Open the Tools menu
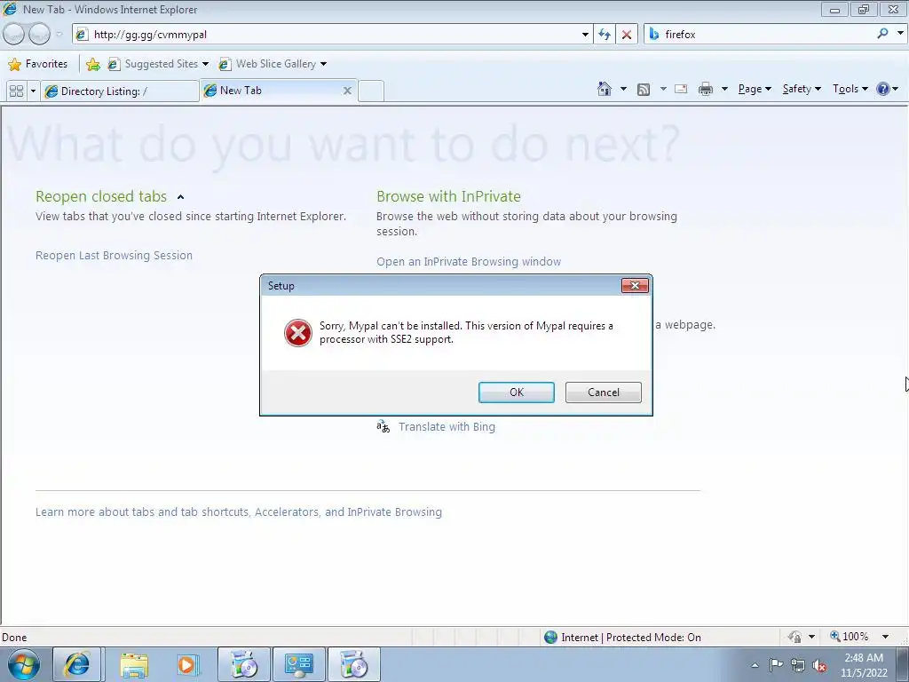Image resolution: width=909 pixels, height=682 pixels. click(850, 89)
